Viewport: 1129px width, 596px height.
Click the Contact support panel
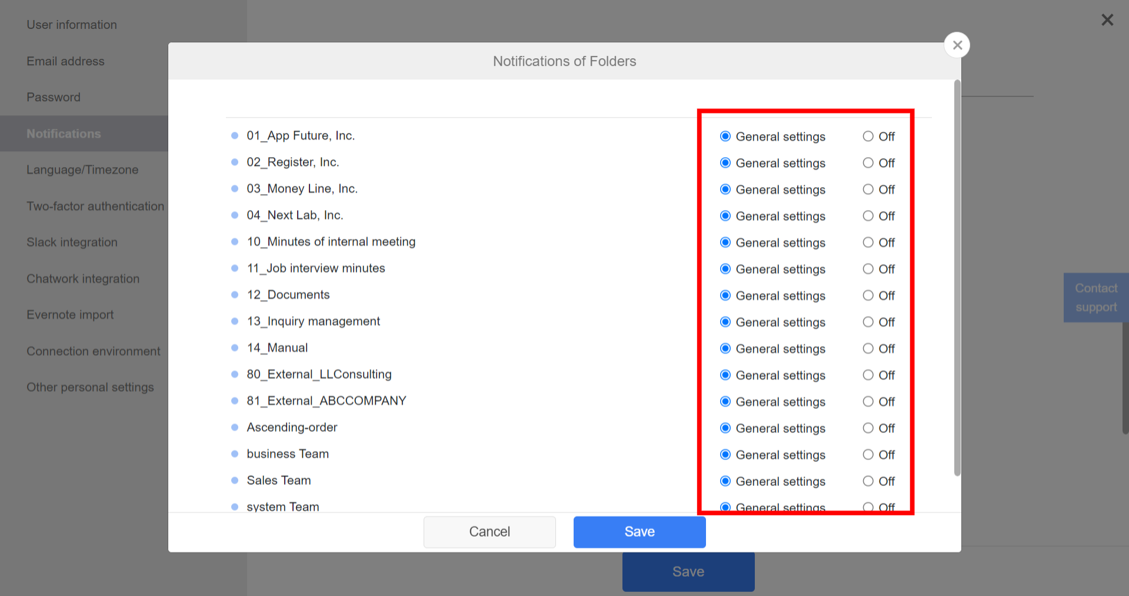point(1095,297)
